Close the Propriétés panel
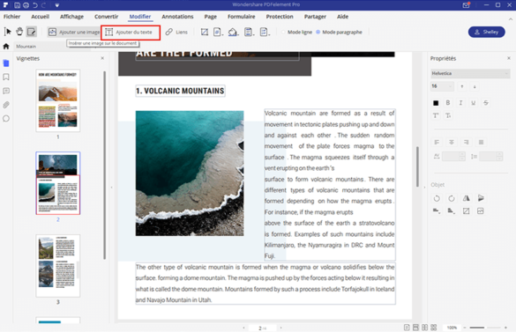516x332 pixels. (509, 58)
